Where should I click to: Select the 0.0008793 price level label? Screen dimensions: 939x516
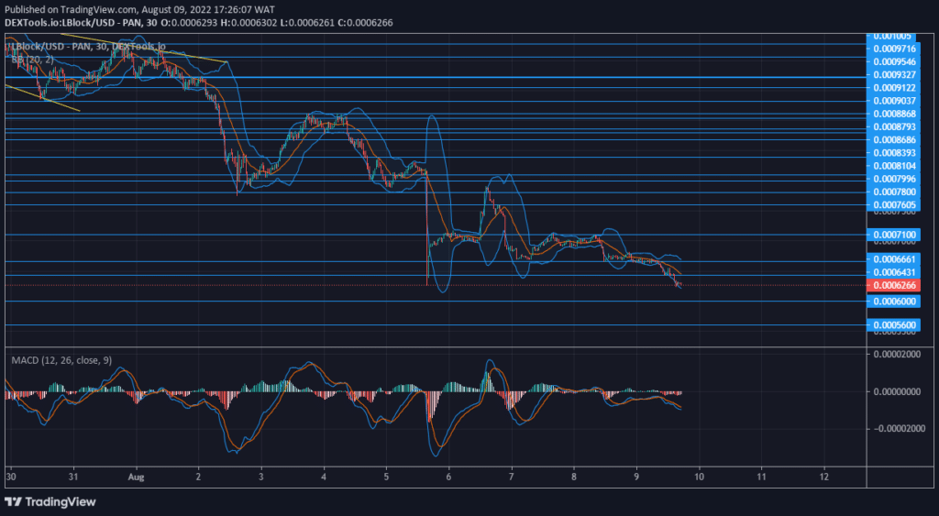tap(894, 126)
